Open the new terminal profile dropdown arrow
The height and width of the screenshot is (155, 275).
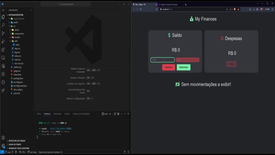point(112,114)
